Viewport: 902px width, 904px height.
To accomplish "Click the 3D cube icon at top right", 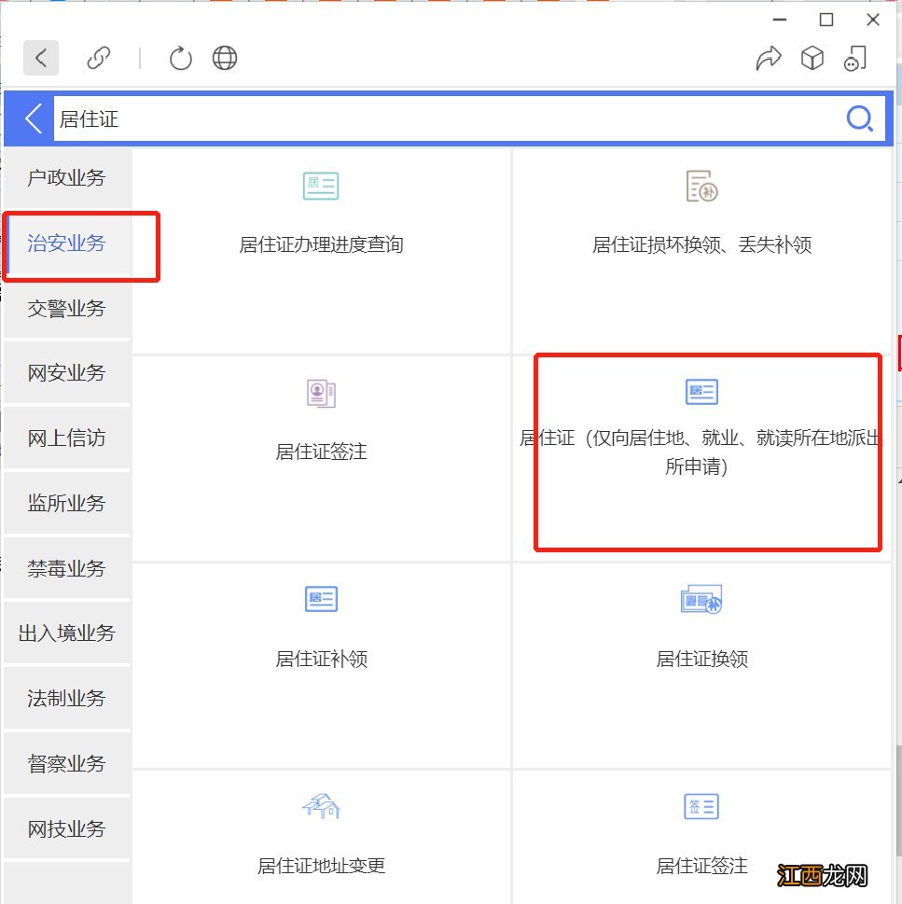I will pyautogui.click(x=812, y=58).
